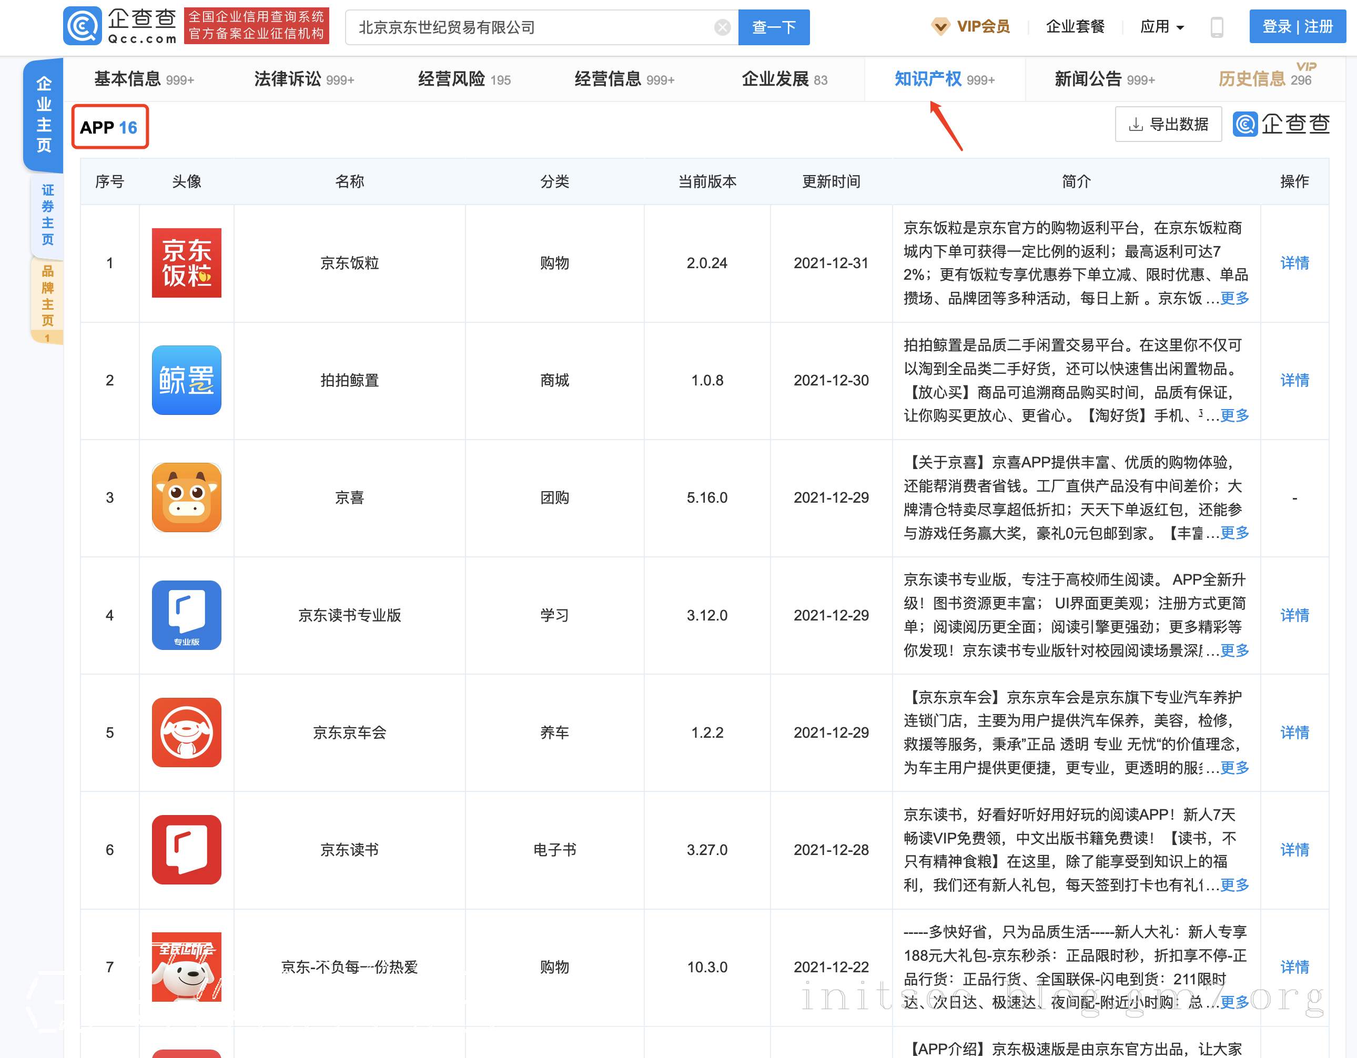This screenshot has width=1357, height=1058.
Task: Expand 更多 in 京东饭粒 description
Action: tap(1234, 298)
